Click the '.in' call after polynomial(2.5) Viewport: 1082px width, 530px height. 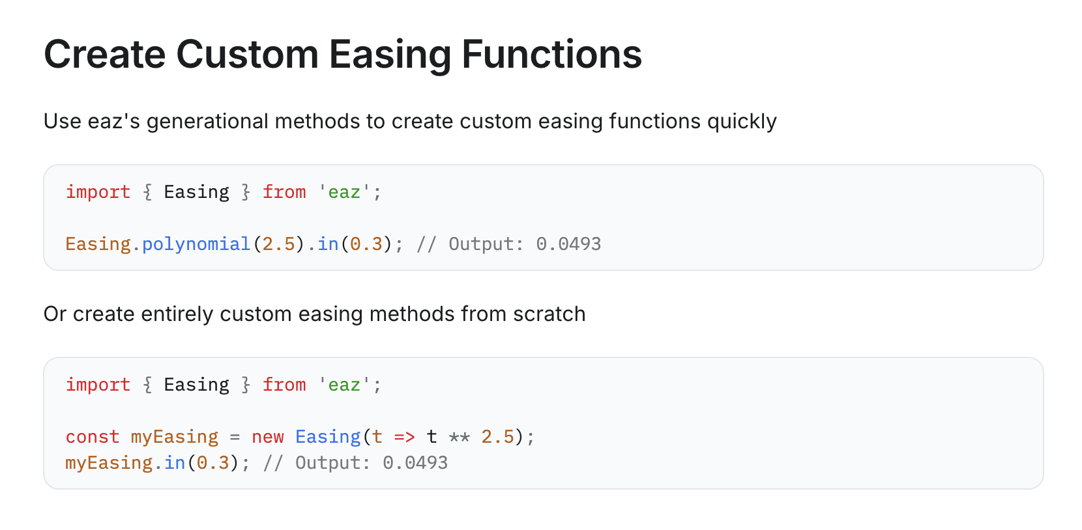[x=323, y=244]
